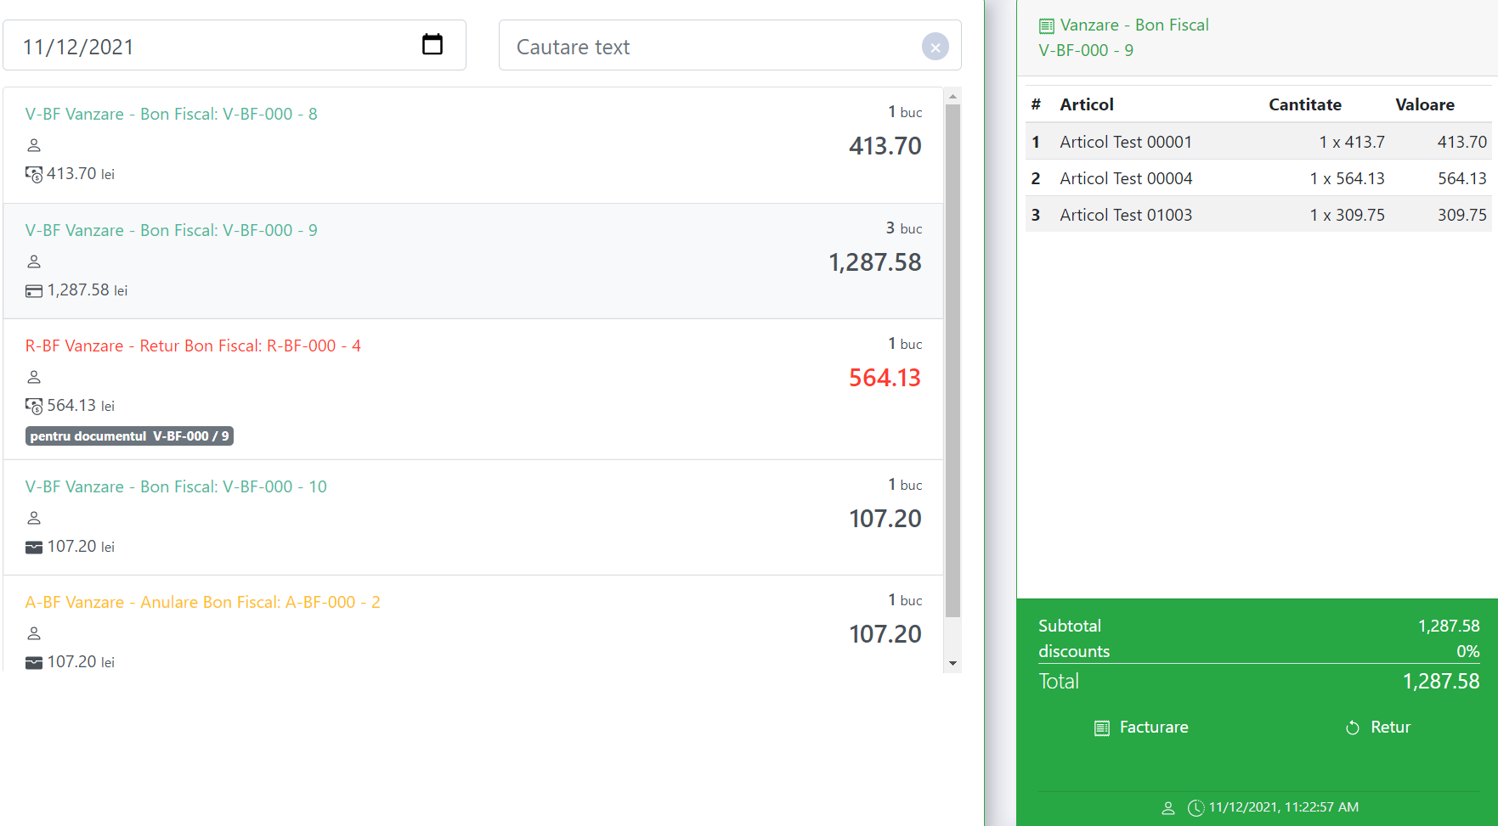Click value cell 309.75
Screen dimensions: 1498x826
pos(1462,215)
